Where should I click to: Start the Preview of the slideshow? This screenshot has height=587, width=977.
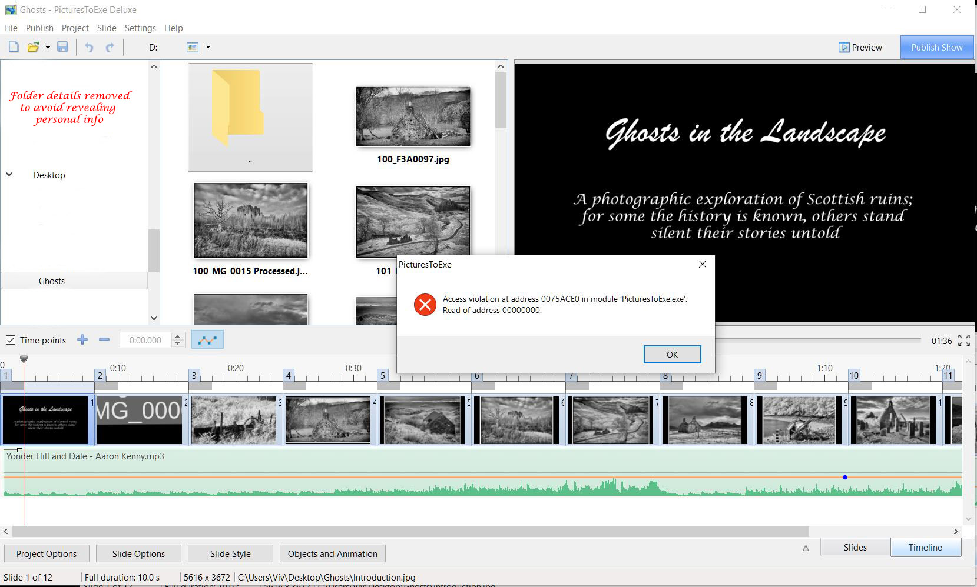[860, 47]
